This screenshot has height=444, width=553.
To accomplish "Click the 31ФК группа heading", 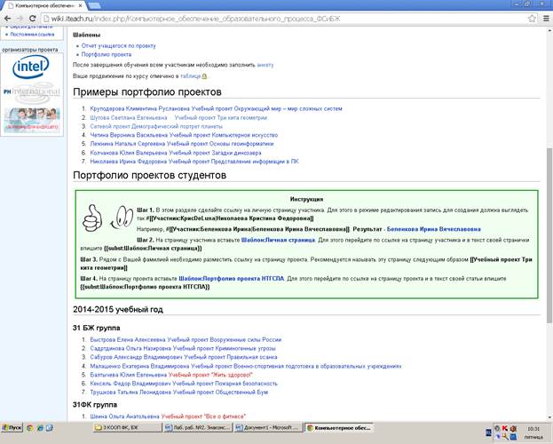I will (95, 405).
